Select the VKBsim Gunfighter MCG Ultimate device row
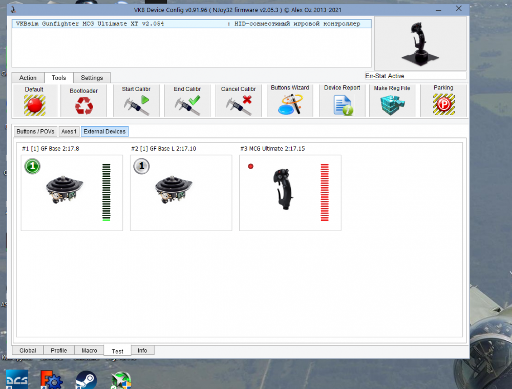 click(x=191, y=24)
